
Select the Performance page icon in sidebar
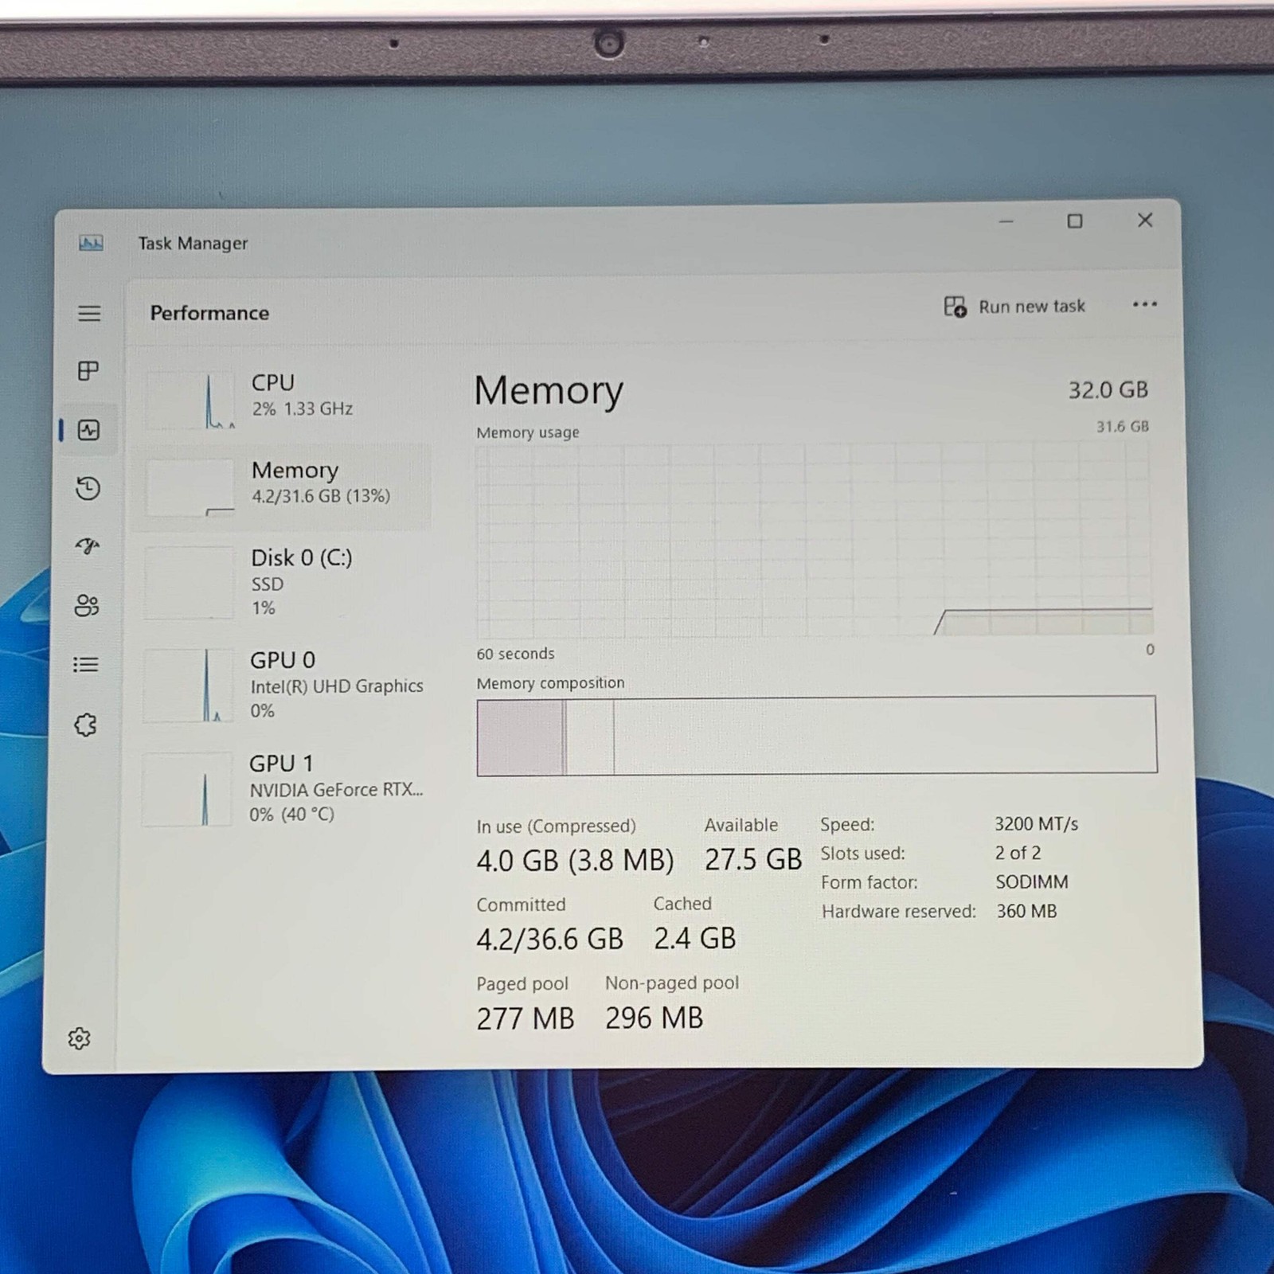(88, 430)
